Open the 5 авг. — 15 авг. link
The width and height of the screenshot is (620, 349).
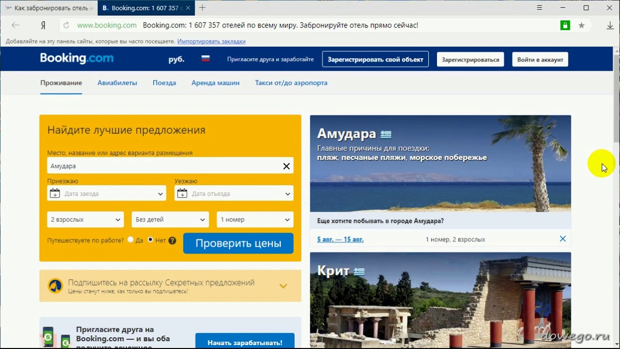click(x=341, y=239)
